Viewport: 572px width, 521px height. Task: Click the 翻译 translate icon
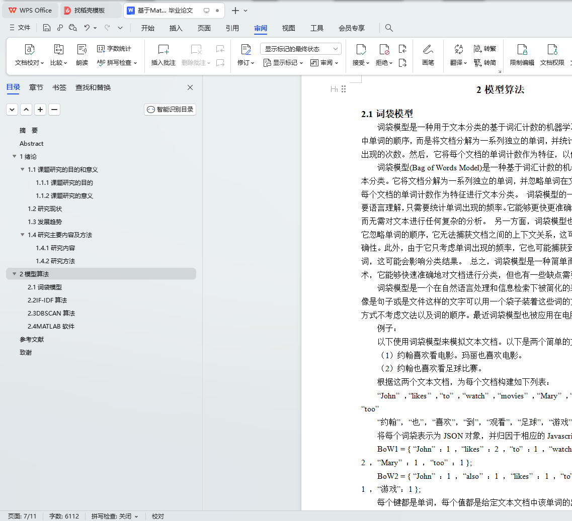[458, 50]
